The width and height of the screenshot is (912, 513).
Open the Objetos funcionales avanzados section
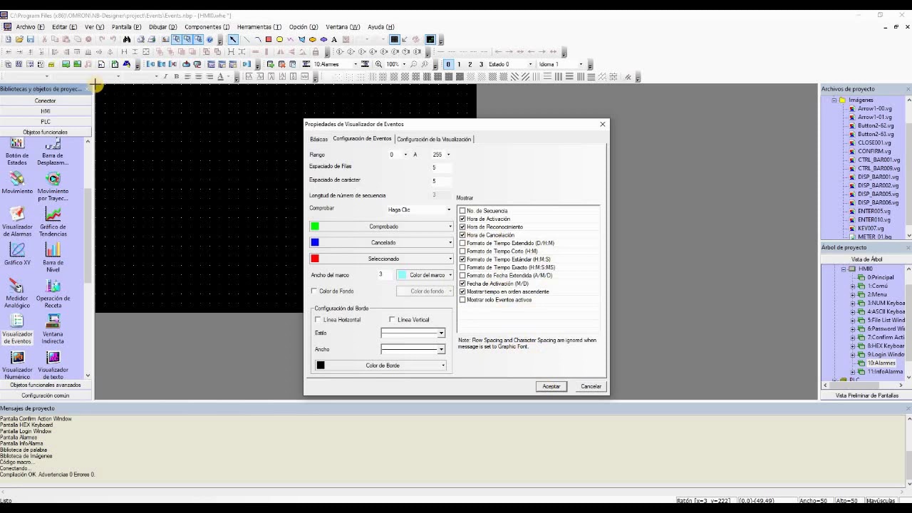click(x=46, y=385)
